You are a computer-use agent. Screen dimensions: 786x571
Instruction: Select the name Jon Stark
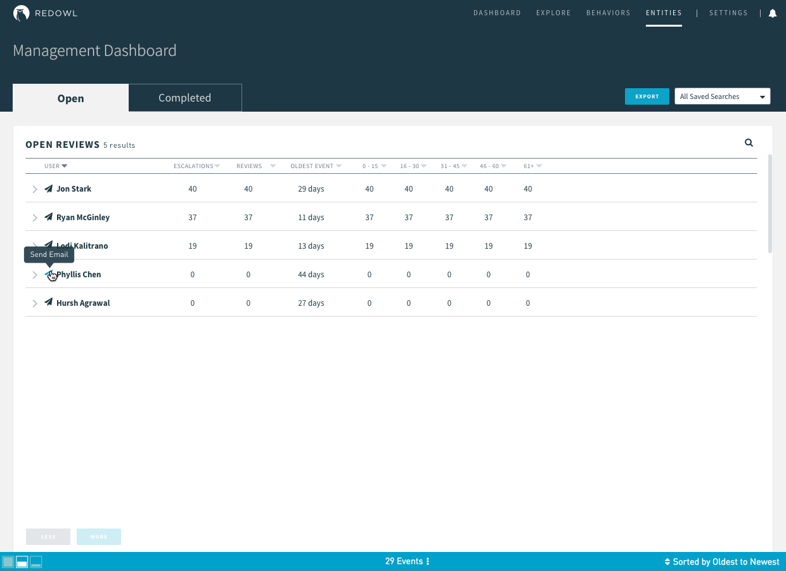(74, 189)
